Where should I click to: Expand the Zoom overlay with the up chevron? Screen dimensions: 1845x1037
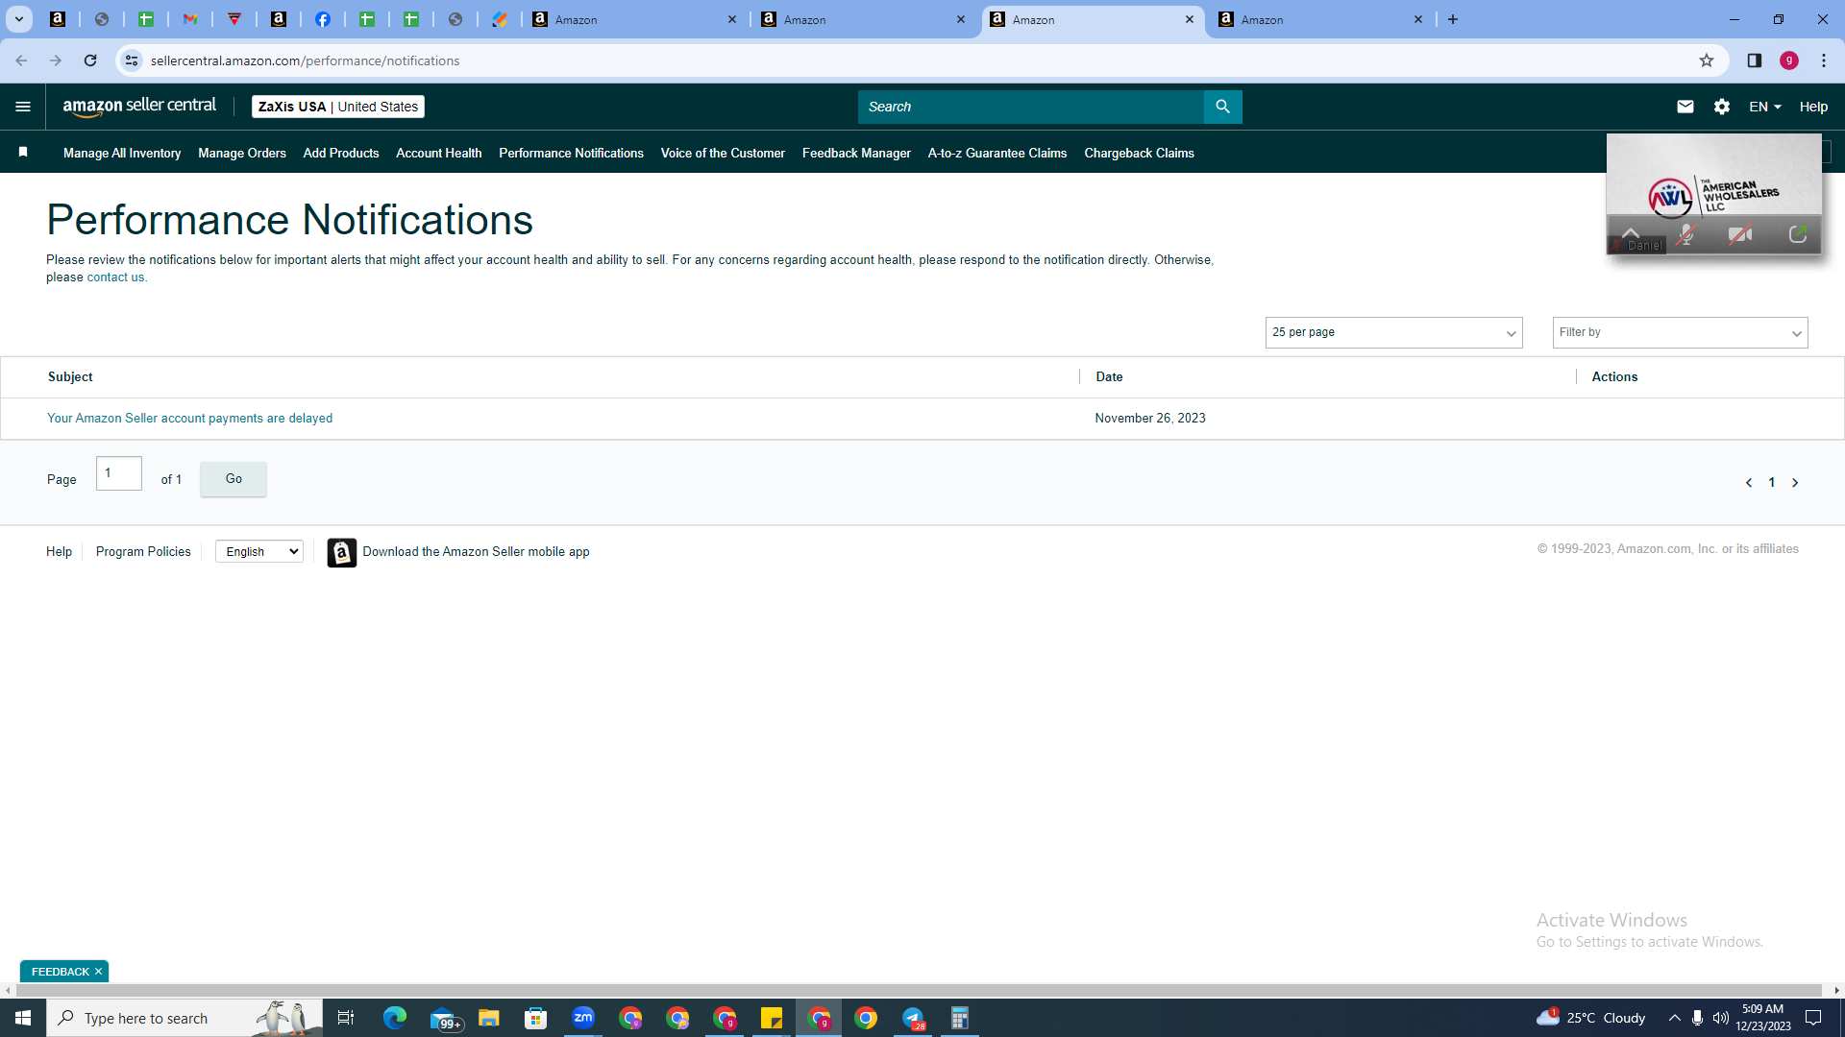point(1631,231)
